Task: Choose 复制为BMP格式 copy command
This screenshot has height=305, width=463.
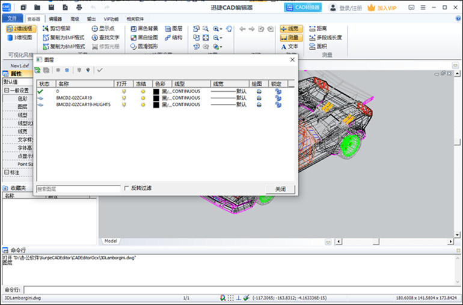Action: coord(64,47)
